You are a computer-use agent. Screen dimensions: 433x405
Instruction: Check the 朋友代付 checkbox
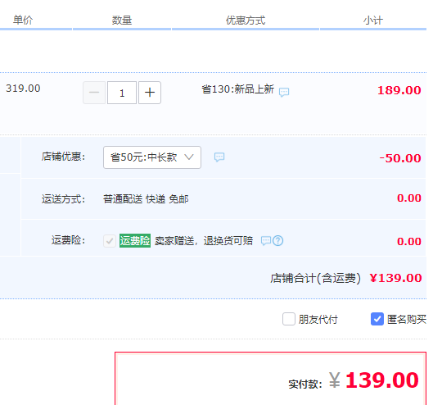(289, 319)
